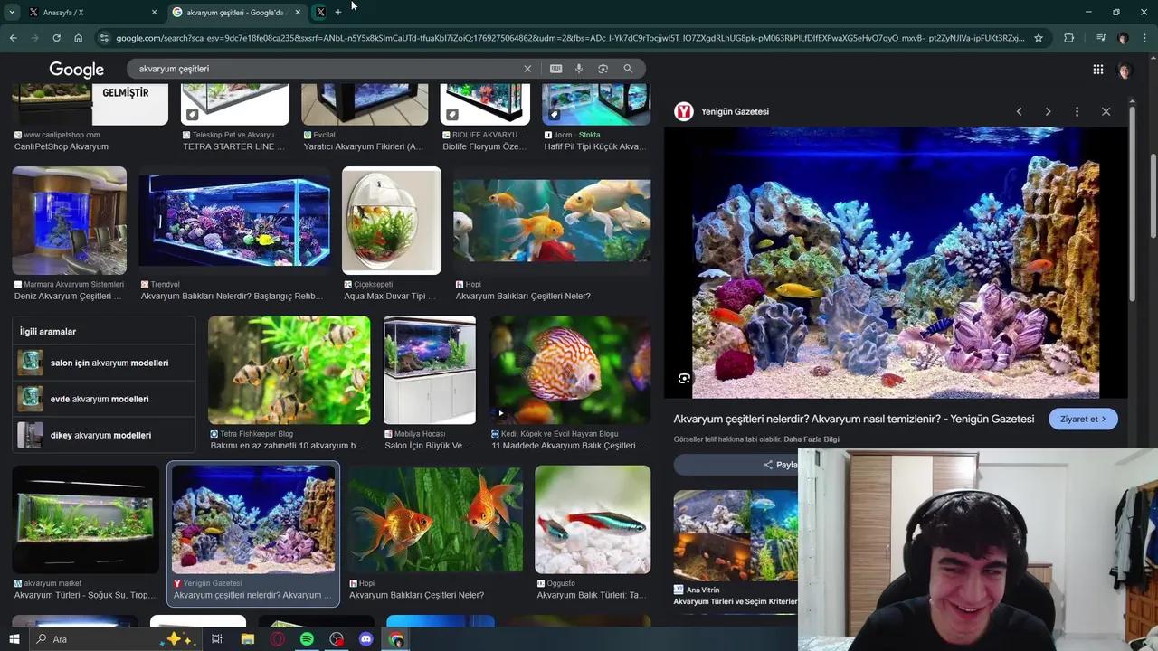The image size is (1158, 651).
Task: Click the voice search microphone icon
Action: pos(579,69)
